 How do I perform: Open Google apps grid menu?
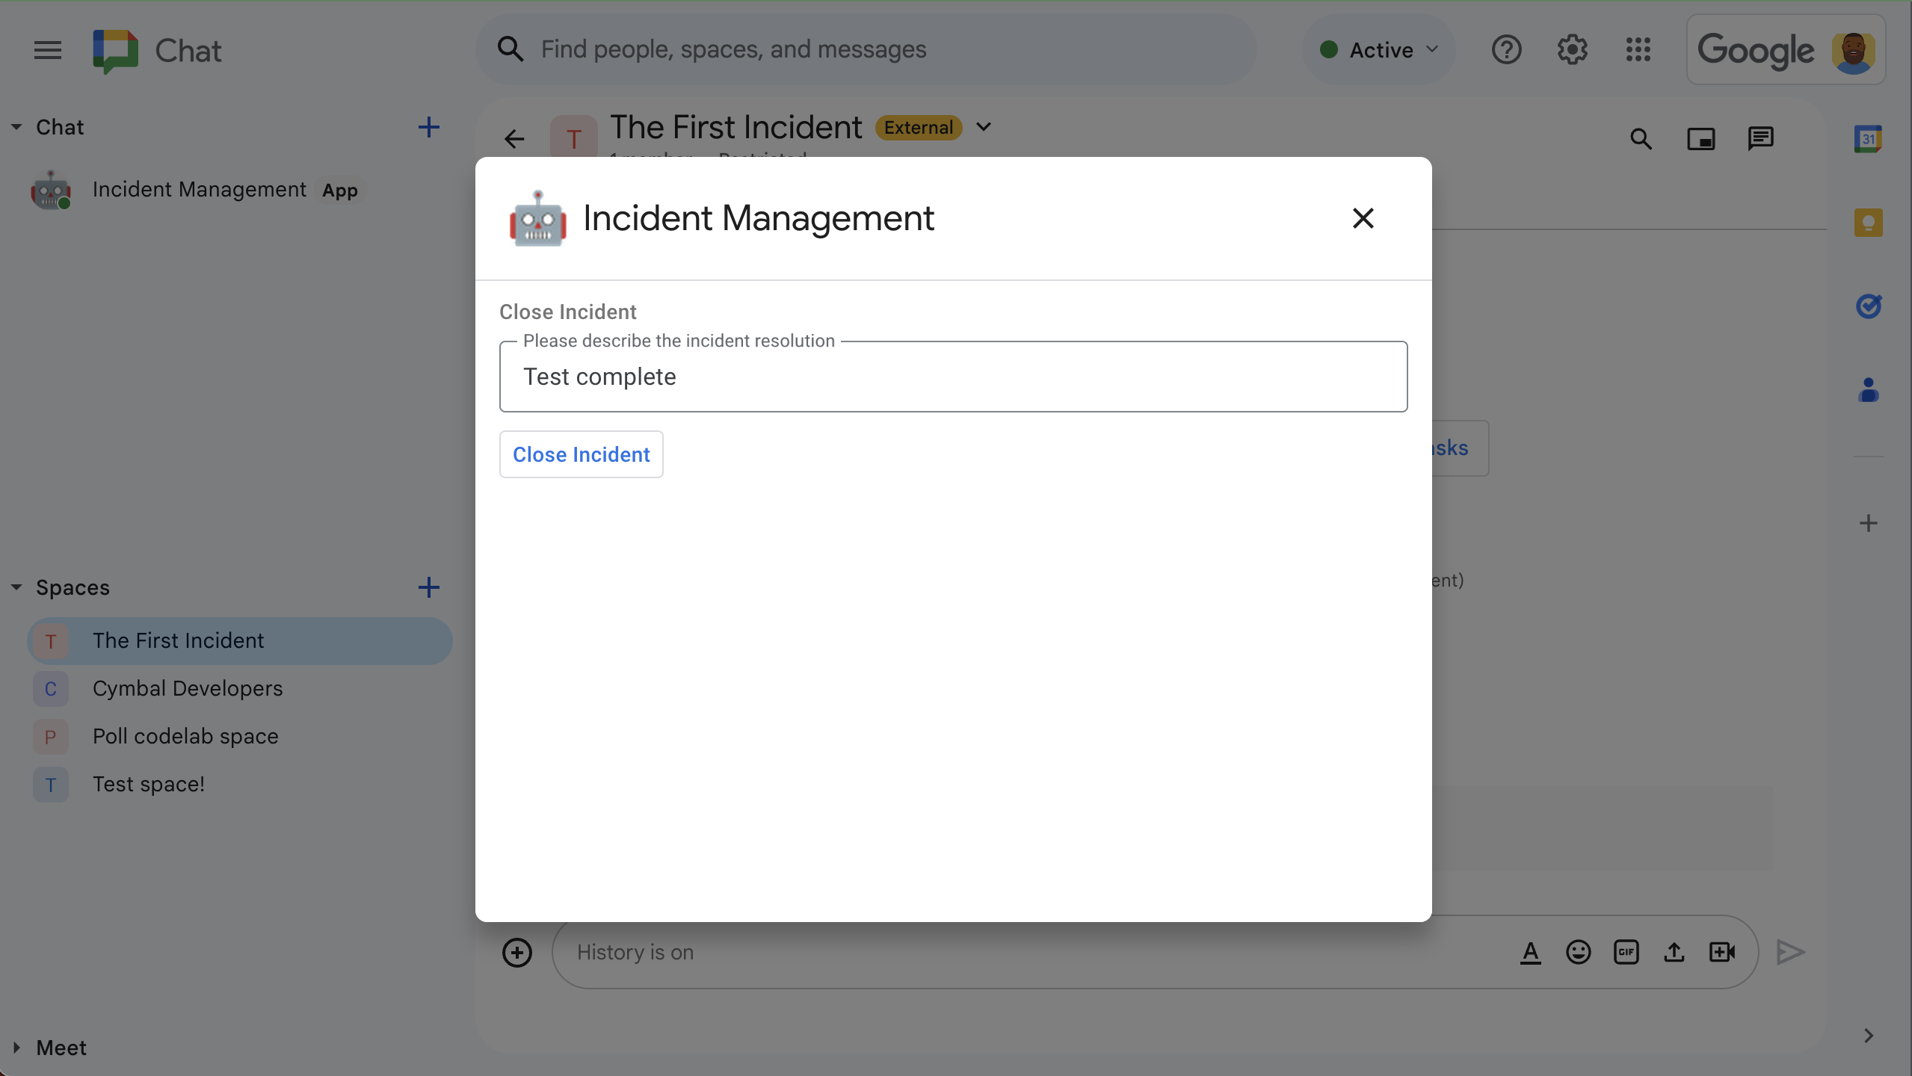coord(1638,50)
